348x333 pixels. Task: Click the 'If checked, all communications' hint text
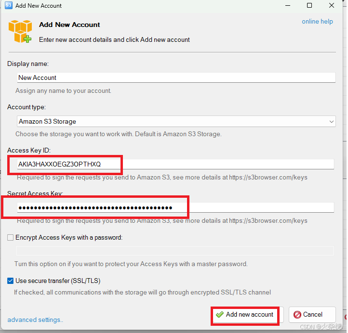coord(142,292)
